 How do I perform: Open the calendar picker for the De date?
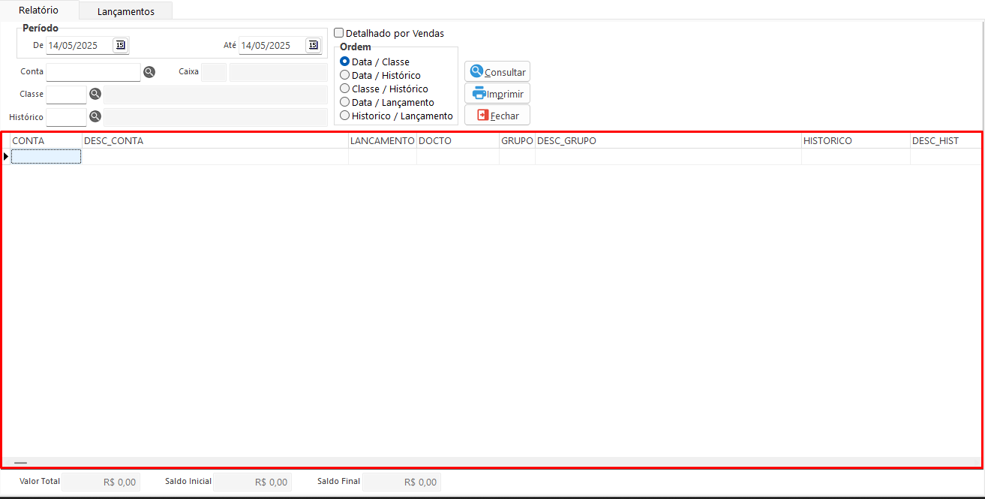point(120,45)
